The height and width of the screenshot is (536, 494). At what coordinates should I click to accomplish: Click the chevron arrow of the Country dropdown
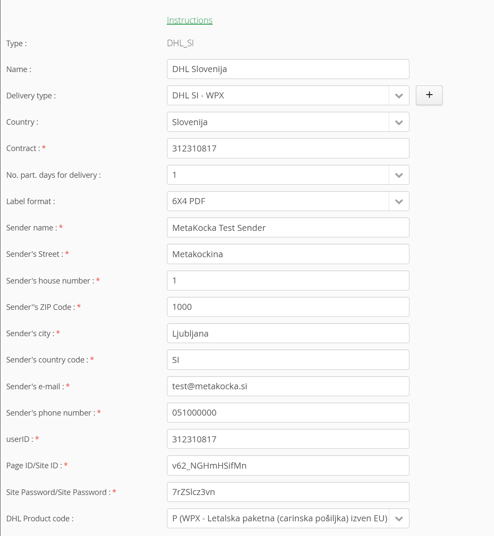[399, 122]
